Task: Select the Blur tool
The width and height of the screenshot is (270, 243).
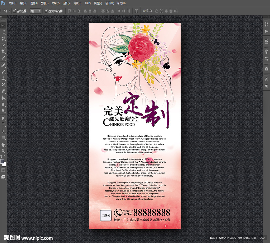Action: [x=3, y=104]
